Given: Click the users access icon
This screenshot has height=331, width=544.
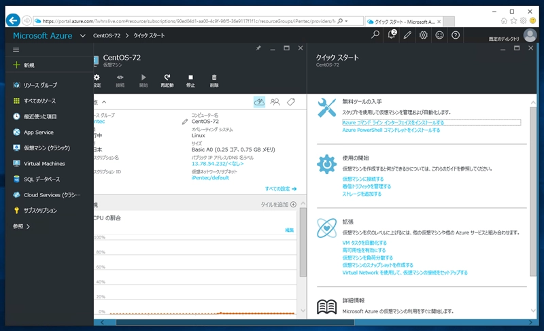Looking at the screenshot, I should point(275,101).
